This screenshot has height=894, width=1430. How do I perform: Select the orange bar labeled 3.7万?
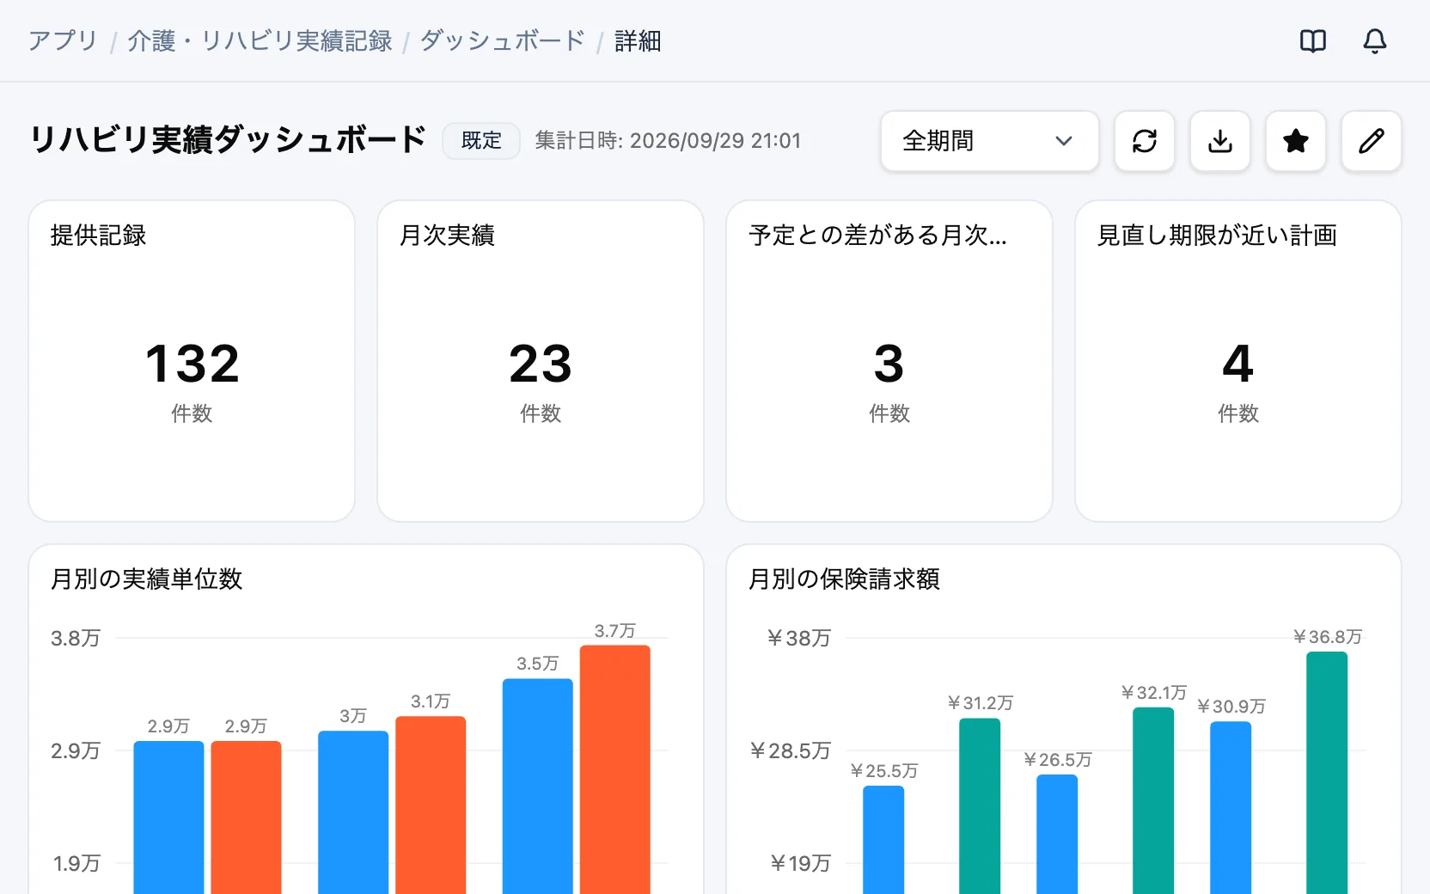pyautogui.click(x=615, y=769)
